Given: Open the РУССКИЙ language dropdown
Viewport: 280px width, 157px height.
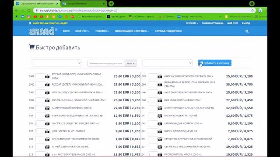Looking at the screenshot, I should [192, 23].
